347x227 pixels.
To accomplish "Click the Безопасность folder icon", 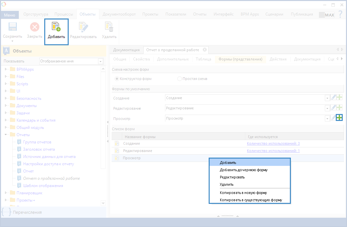I will (x=13, y=98).
